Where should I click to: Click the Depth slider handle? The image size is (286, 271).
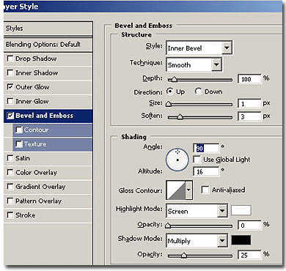174,80
